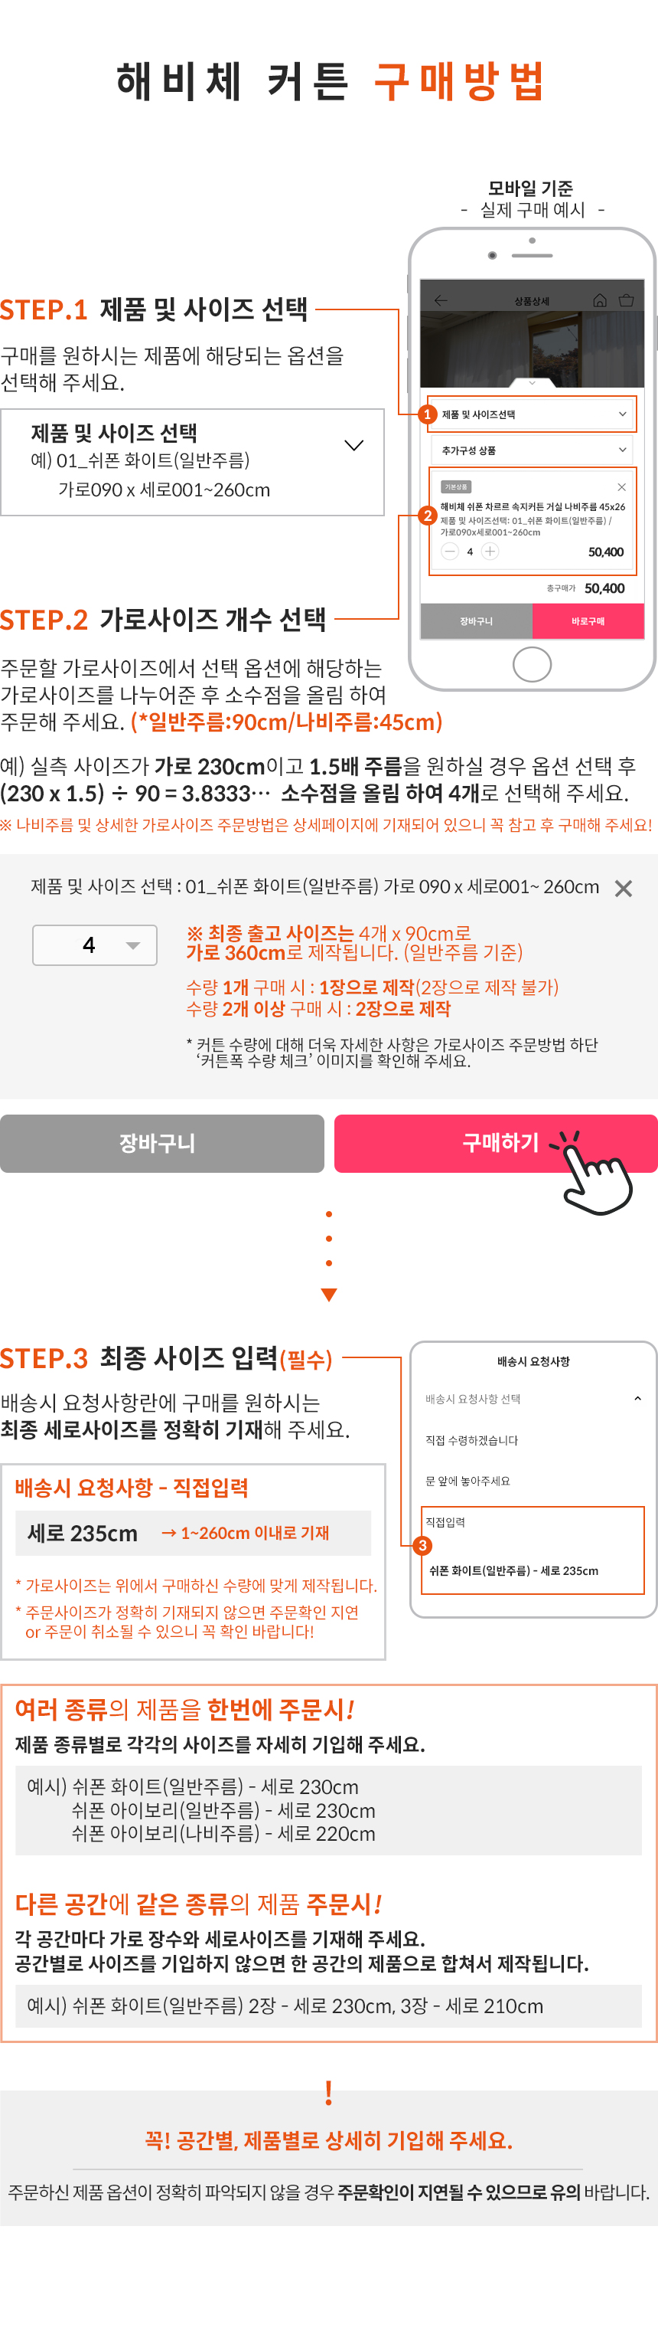Click the large gray 장바구니 button
This screenshot has height=2341, width=658.
pos(161,1143)
